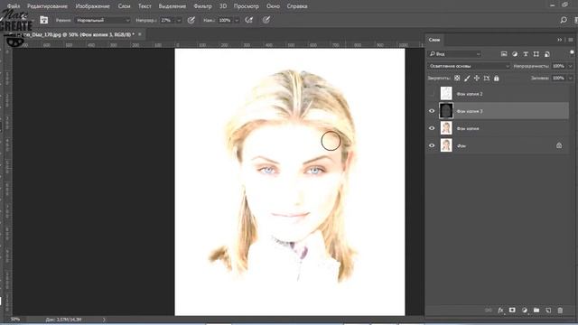Select the Фон копия layer thumbnail
Screen dimensions: 578x325
pos(446,128)
